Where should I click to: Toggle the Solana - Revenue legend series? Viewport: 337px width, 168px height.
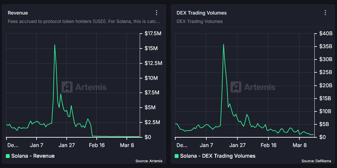[x=33, y=156]
